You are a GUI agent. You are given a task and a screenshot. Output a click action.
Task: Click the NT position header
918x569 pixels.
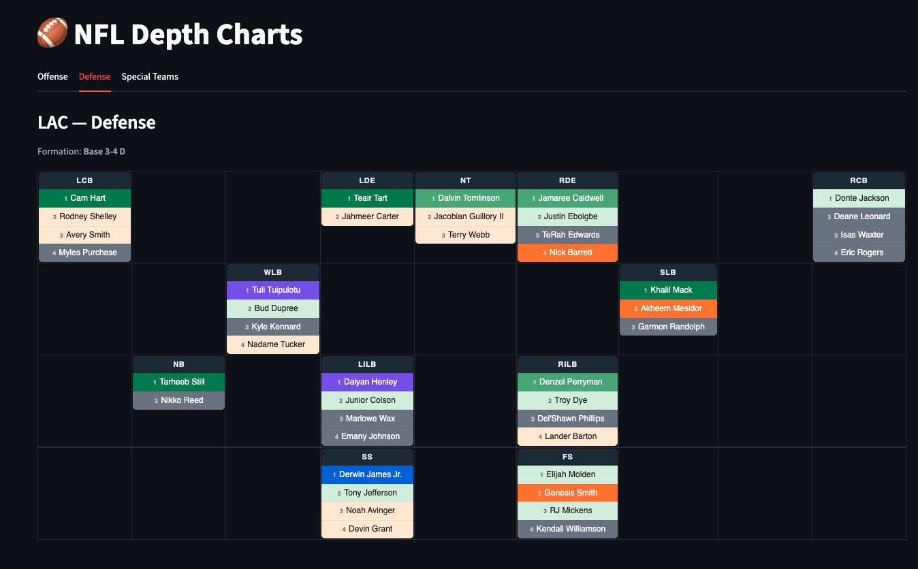click(x=465, y=180)
